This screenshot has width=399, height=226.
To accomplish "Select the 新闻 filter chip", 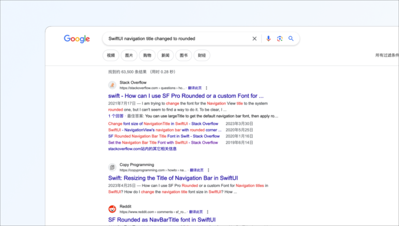I will tap(165, 55).
